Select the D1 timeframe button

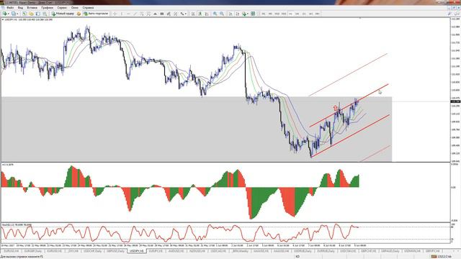point(304,14)
